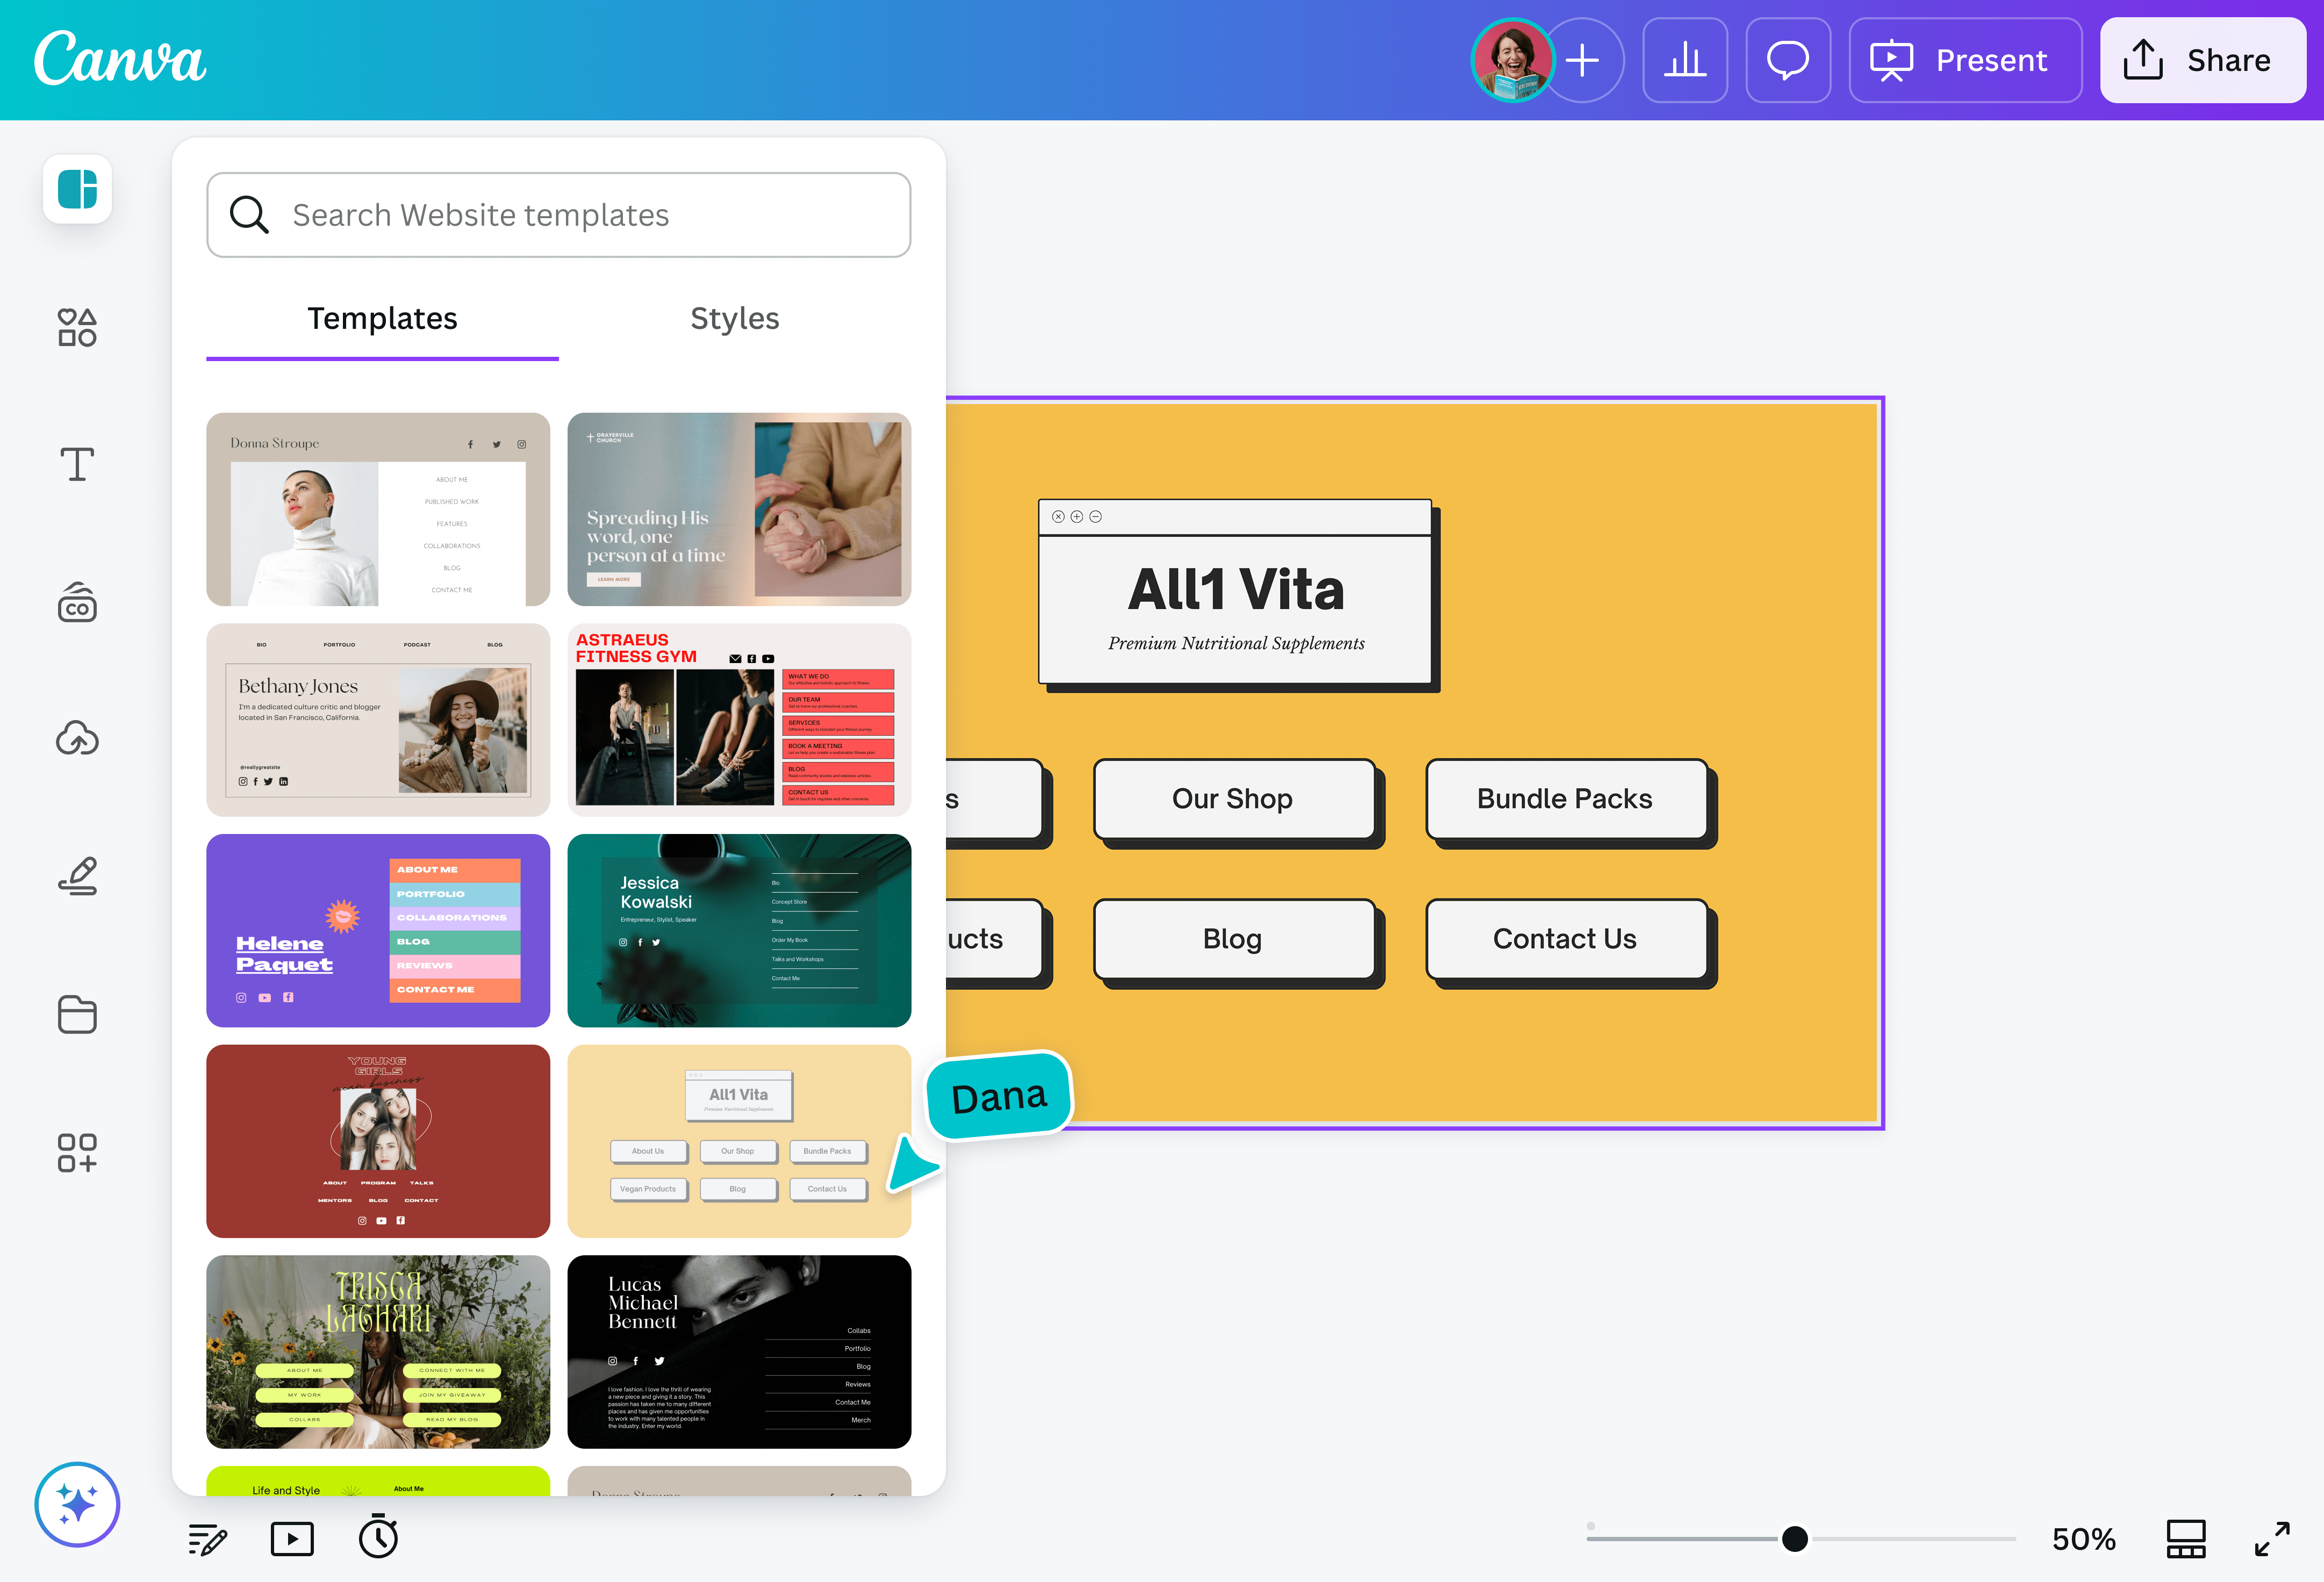Switch to the Styles tab
The width and height of the screenshot is (2324, 1582).
pyautogui.click(x=735, y=318)
